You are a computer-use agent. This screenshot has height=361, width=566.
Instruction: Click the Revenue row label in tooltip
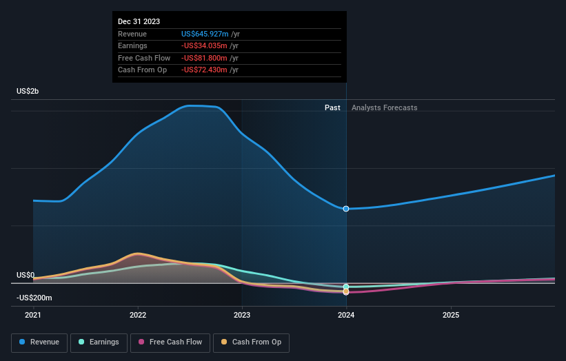pyautogui.click(x=132, y=34)
